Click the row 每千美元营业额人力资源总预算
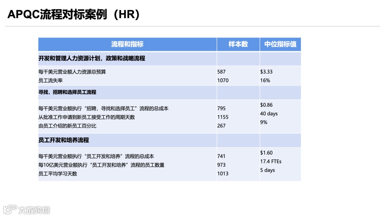The image size is (385, 217). coord(72,72)
